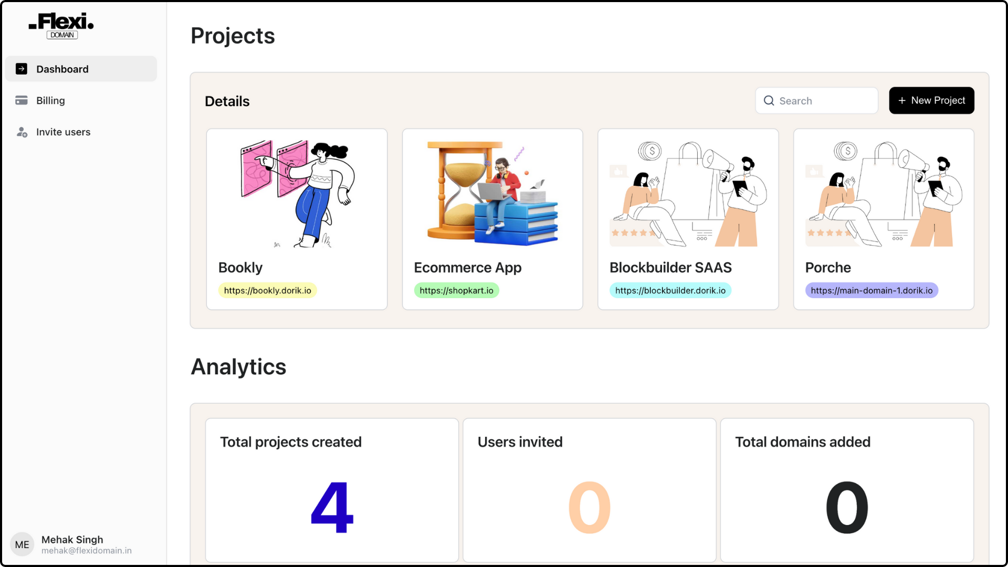Follow the main-domain-1.dorik.io link
Screen dimensions: 1008x567
tap(871, 290)
